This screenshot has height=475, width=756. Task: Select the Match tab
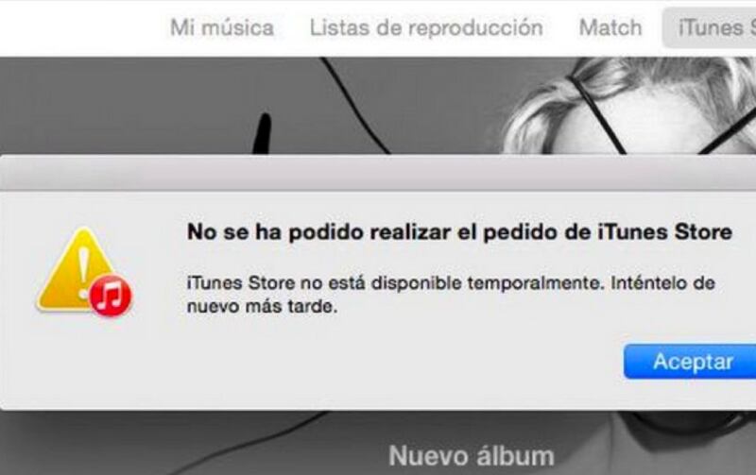pos(610,27)
